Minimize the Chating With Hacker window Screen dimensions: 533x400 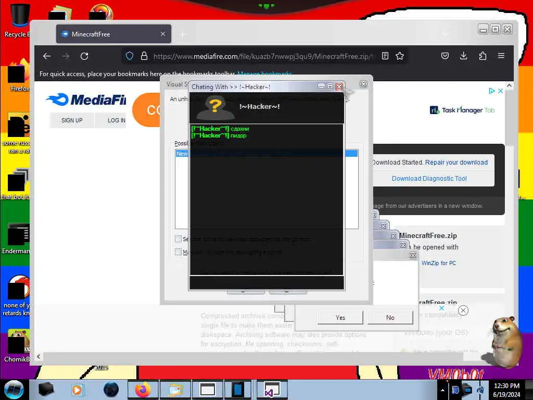pyautogui.click(x=321, y=87)
